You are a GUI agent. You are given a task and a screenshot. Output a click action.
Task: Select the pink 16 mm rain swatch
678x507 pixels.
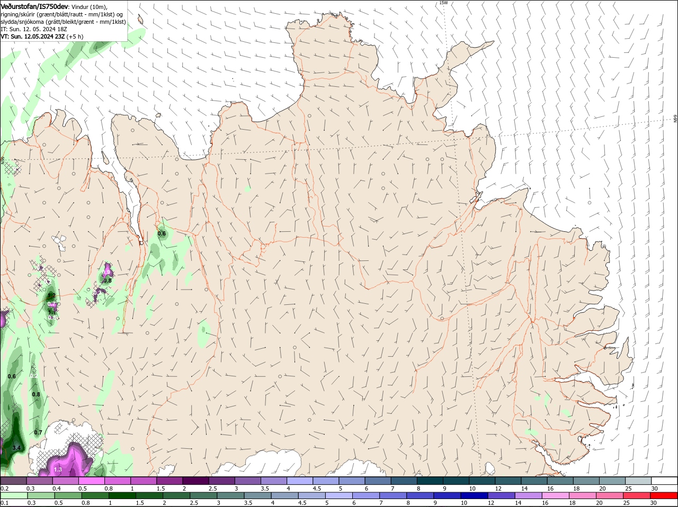[556, 496]
